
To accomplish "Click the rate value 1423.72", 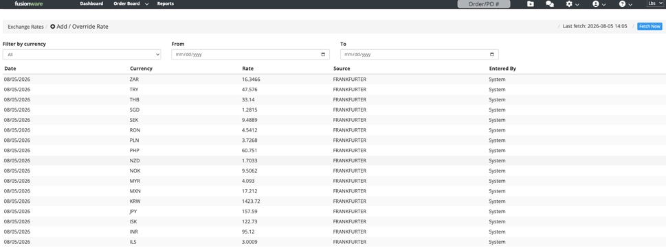I will click(x=251, y=201).
